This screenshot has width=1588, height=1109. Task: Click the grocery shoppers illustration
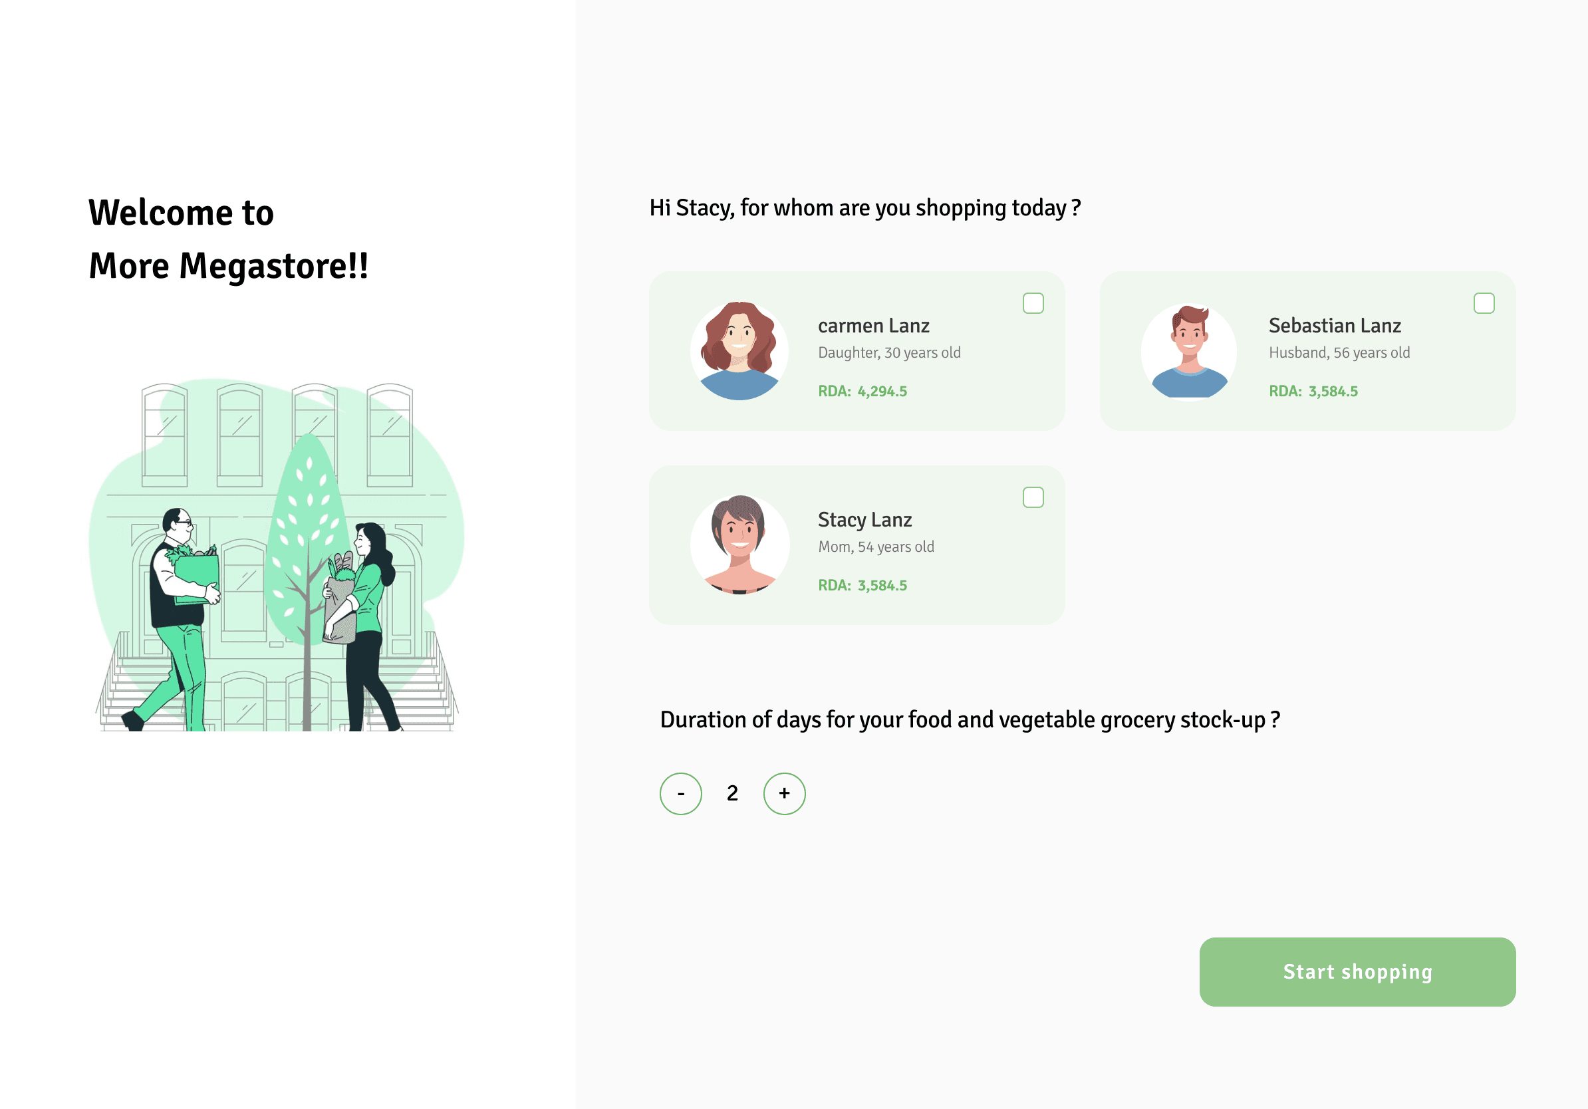coord(277,554)
